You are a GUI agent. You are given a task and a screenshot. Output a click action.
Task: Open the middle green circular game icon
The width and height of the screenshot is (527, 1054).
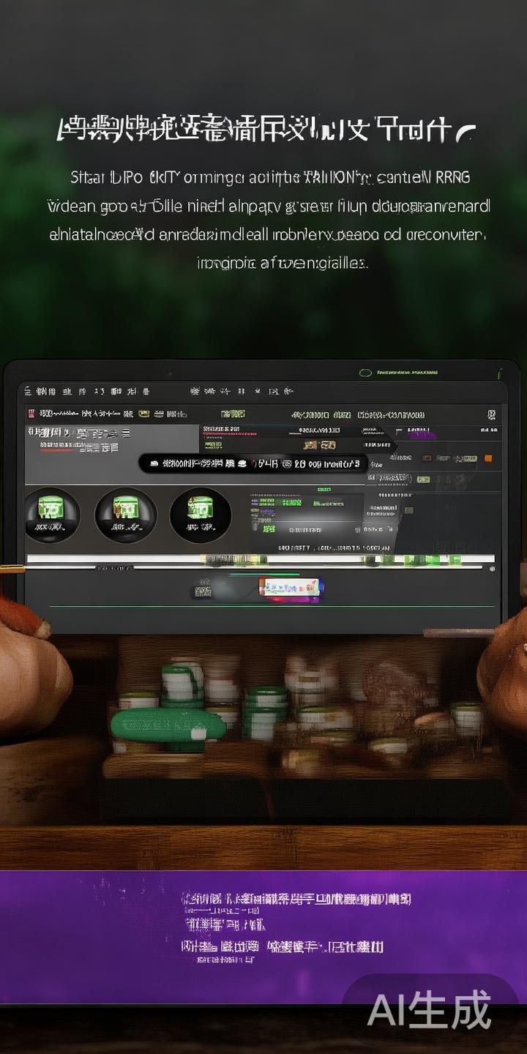pyautogui.click(x=125, y=515)
